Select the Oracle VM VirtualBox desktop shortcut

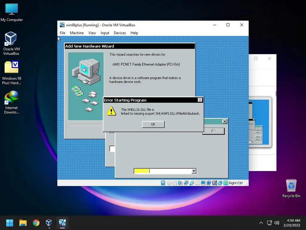11,44
